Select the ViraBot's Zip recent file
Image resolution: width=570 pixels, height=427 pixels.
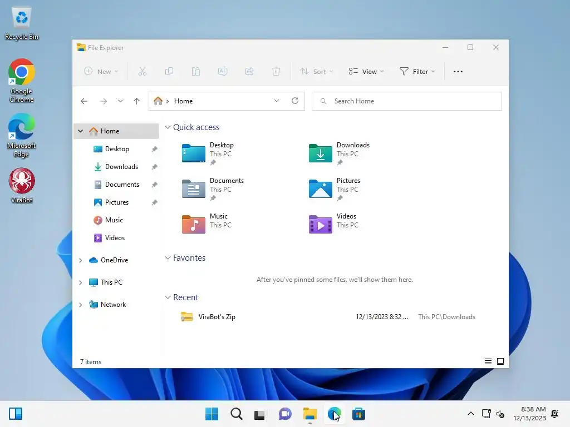coord(327,316)
